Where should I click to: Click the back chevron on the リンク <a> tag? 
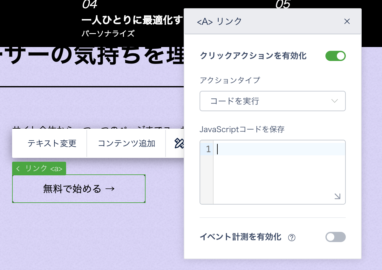click(x=18, y=169)
